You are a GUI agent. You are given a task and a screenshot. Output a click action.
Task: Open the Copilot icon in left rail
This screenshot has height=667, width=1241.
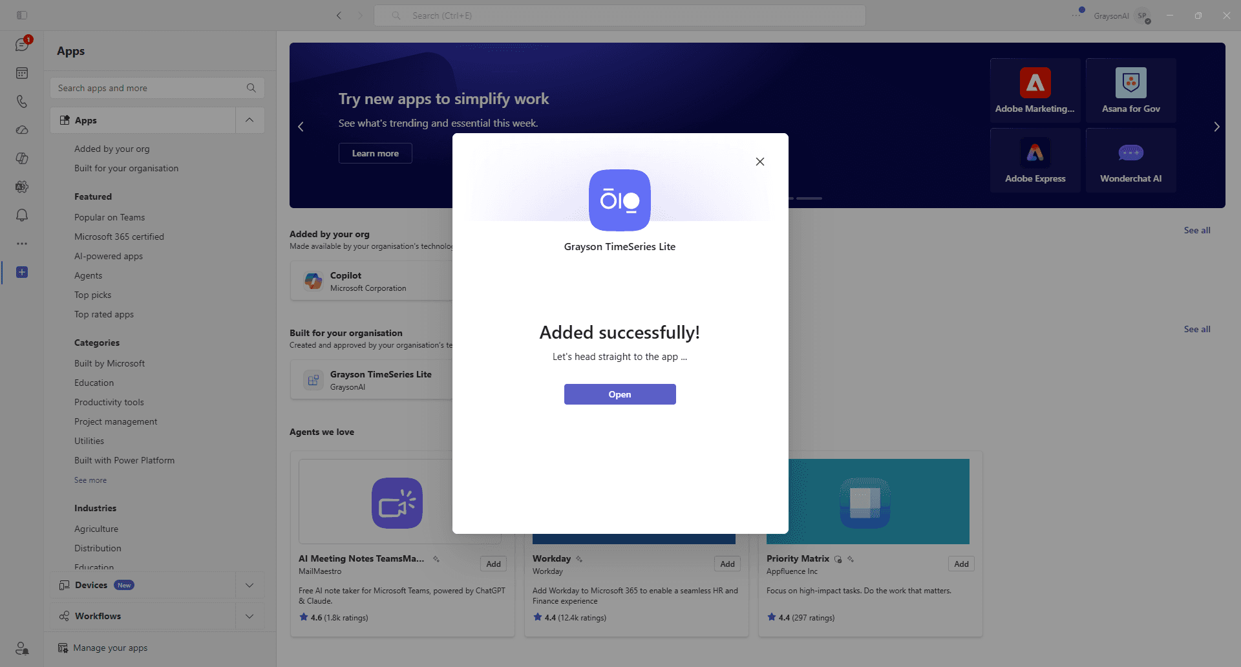(x=22, y=158)
